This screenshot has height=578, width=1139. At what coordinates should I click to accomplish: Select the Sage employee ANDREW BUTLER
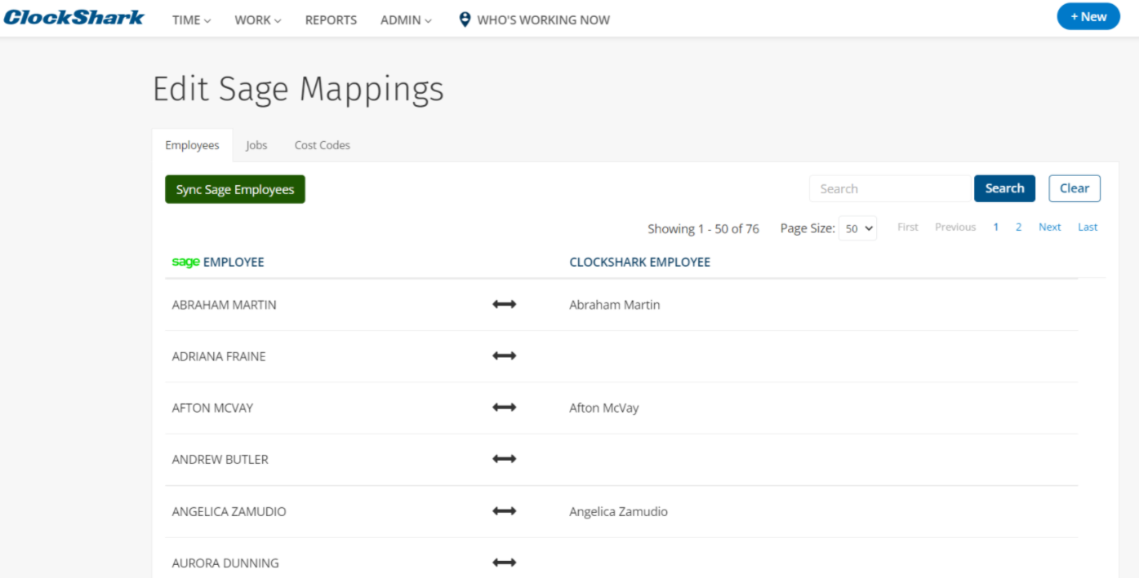[x=220, y=459]
